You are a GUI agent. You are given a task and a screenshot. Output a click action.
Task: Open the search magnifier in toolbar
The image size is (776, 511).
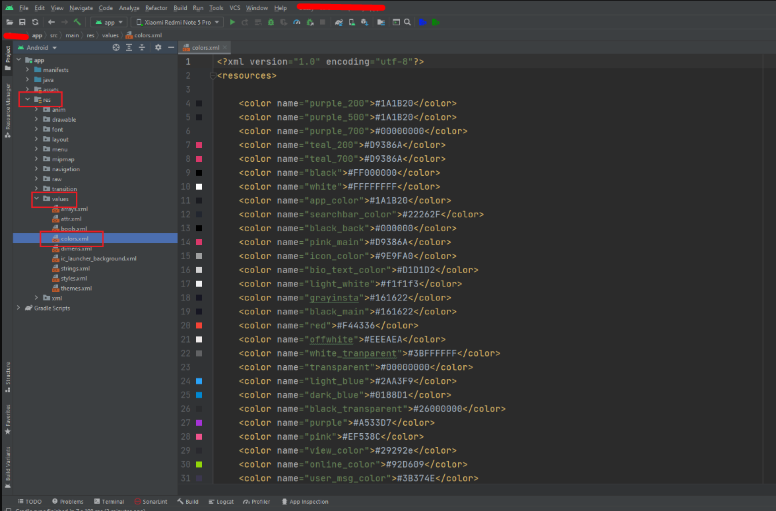pyautogui.click(x=407, y=22)
